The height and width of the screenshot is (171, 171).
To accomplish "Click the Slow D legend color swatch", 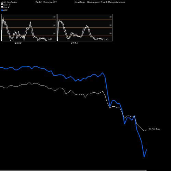I will coord(2,4).
